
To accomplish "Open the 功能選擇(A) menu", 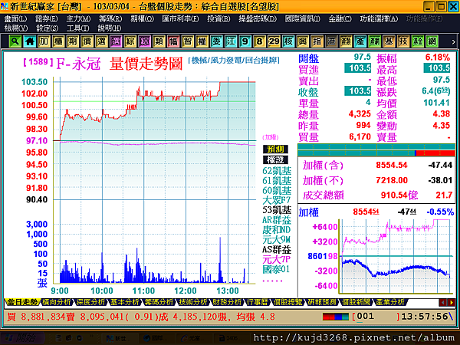I will point(379,19).
